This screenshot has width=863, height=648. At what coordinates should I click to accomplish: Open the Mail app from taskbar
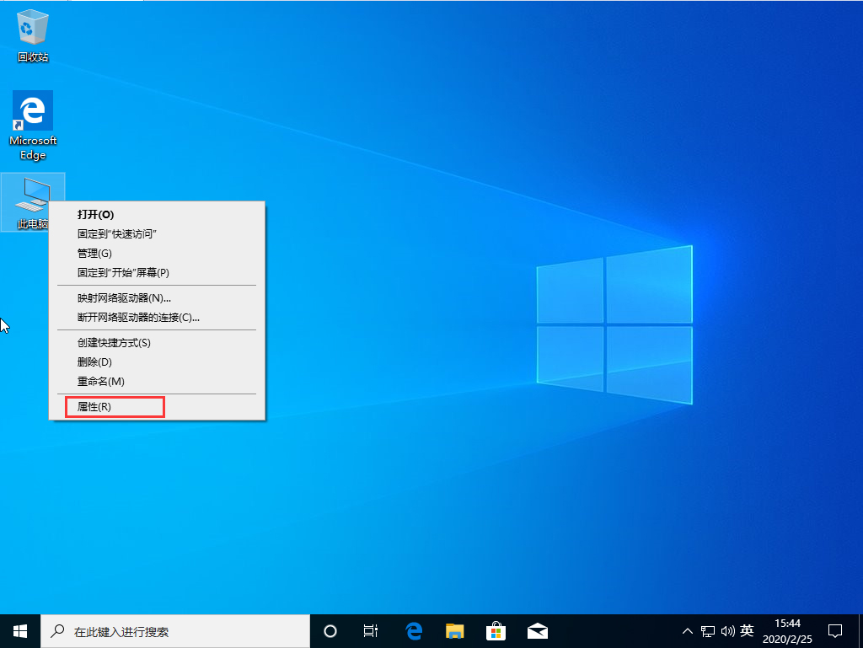click(x=538, y=630)
